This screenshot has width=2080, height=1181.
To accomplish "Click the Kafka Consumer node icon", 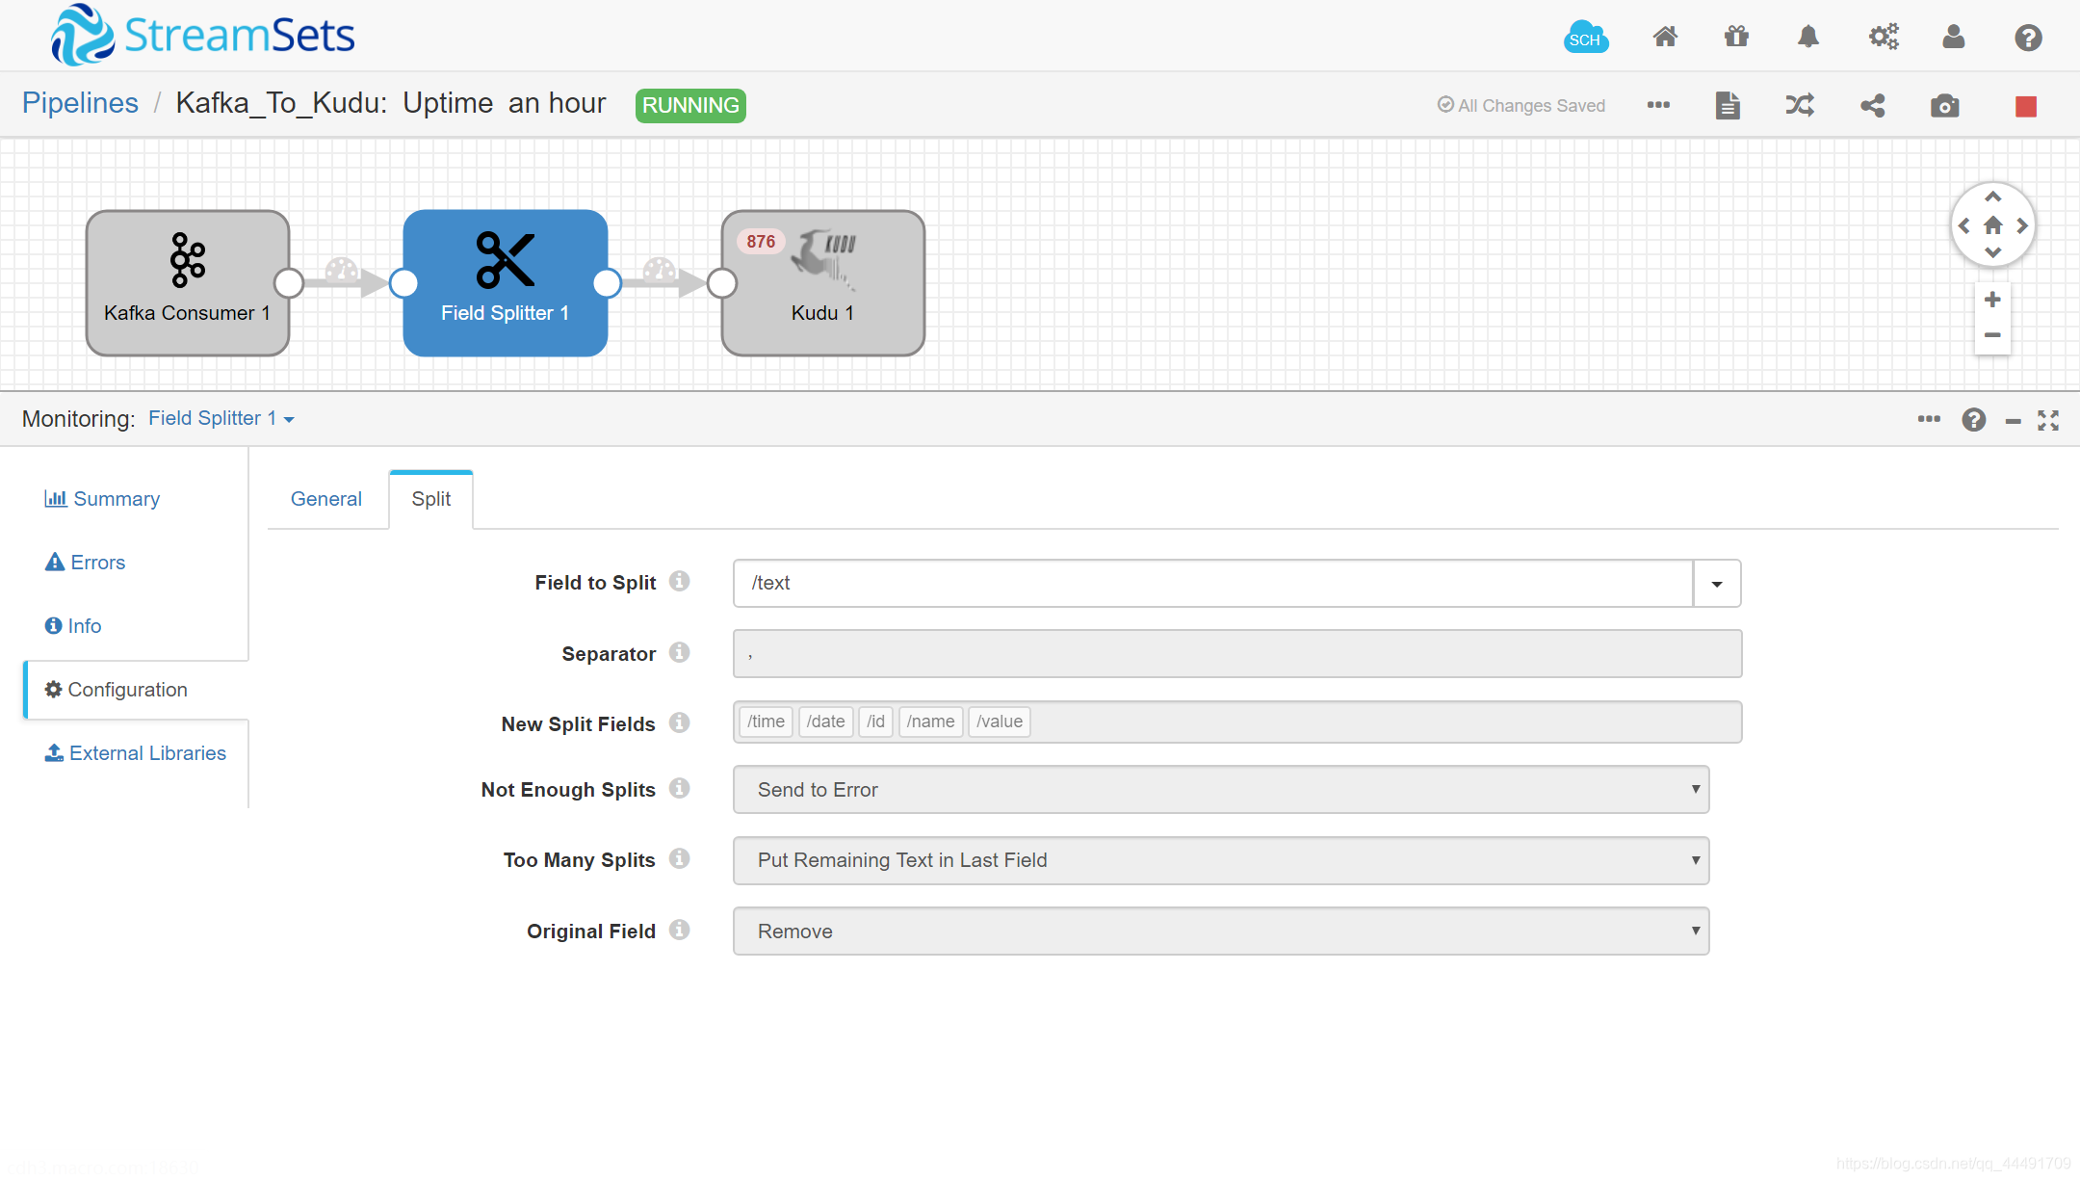I will click(187, 260).
